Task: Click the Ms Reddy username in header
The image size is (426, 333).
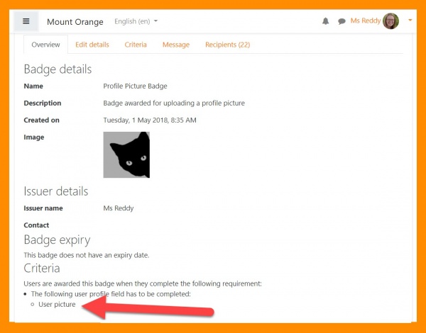Action: tap(365, 21)
